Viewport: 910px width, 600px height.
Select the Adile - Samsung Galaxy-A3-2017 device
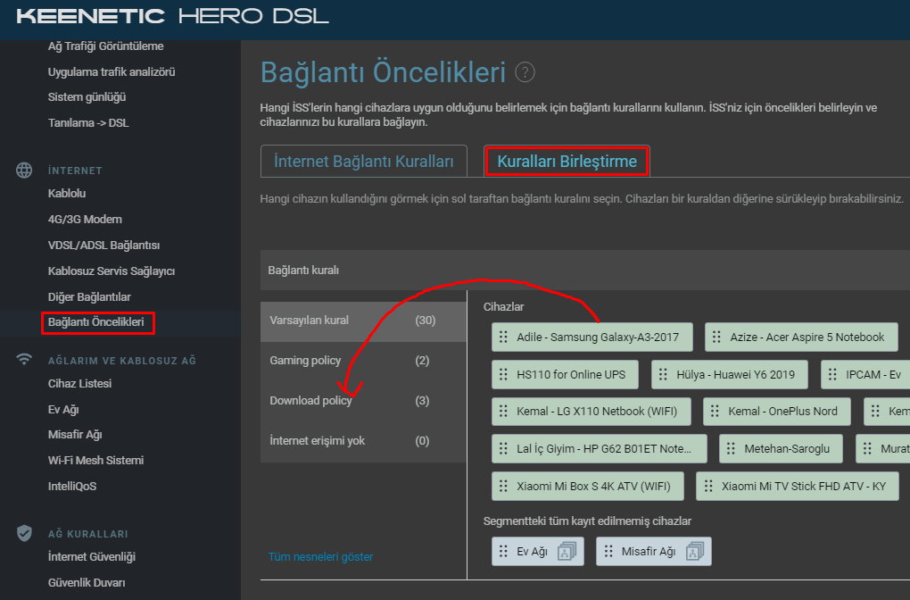coord(592,337)
